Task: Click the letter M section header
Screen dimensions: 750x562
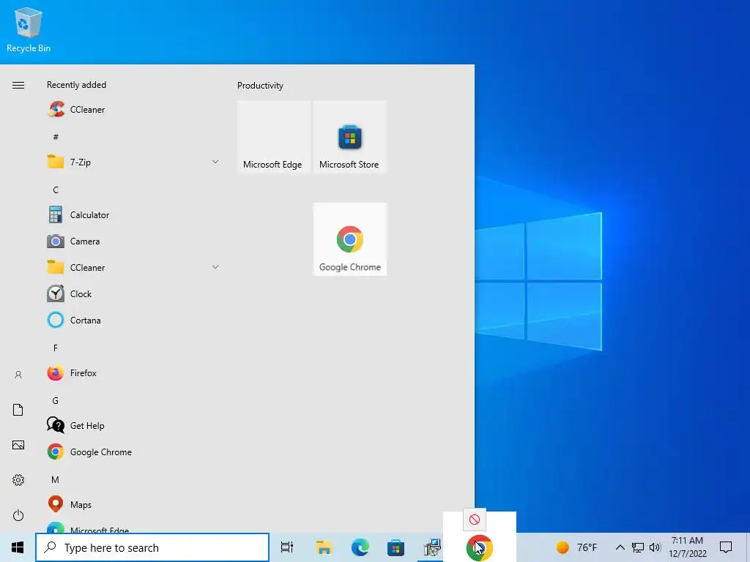Action: 56,479
